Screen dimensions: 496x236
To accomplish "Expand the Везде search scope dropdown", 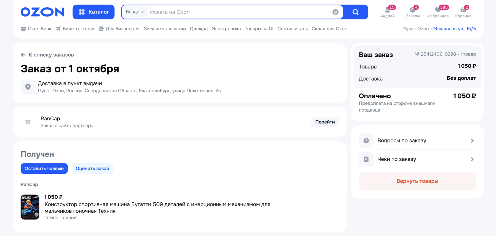I will pyautogui.click(x=135, y=12).
